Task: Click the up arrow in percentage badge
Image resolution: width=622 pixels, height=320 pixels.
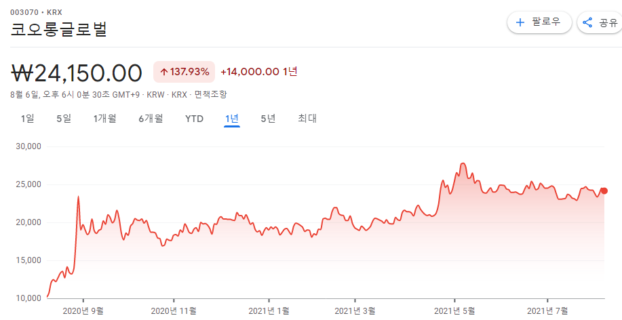Action: pos(163,72)
